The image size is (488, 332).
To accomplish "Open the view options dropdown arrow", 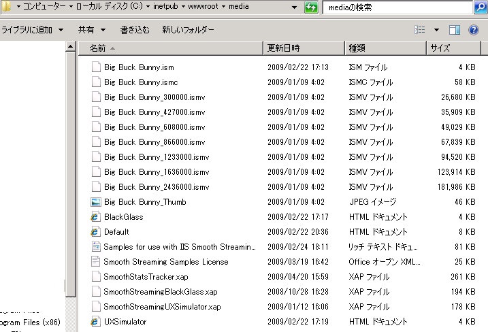I will click(436, 30).
